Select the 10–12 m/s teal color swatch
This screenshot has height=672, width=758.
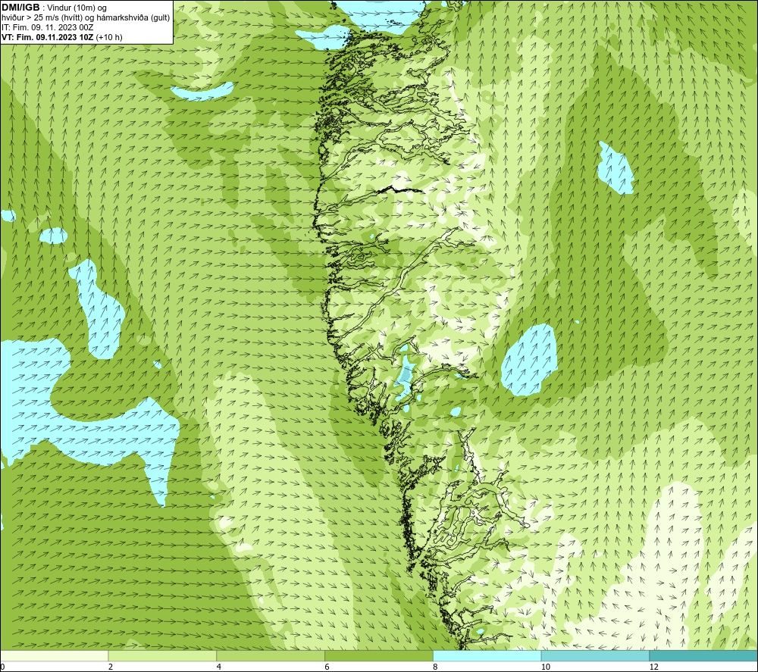[595, 655]
